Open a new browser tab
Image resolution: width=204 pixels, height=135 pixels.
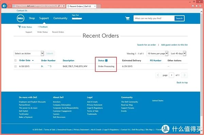(99, 6)
